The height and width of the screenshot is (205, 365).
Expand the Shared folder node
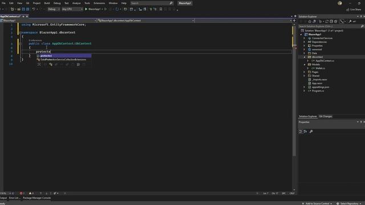pyautogui.click(x=305, y=76)
